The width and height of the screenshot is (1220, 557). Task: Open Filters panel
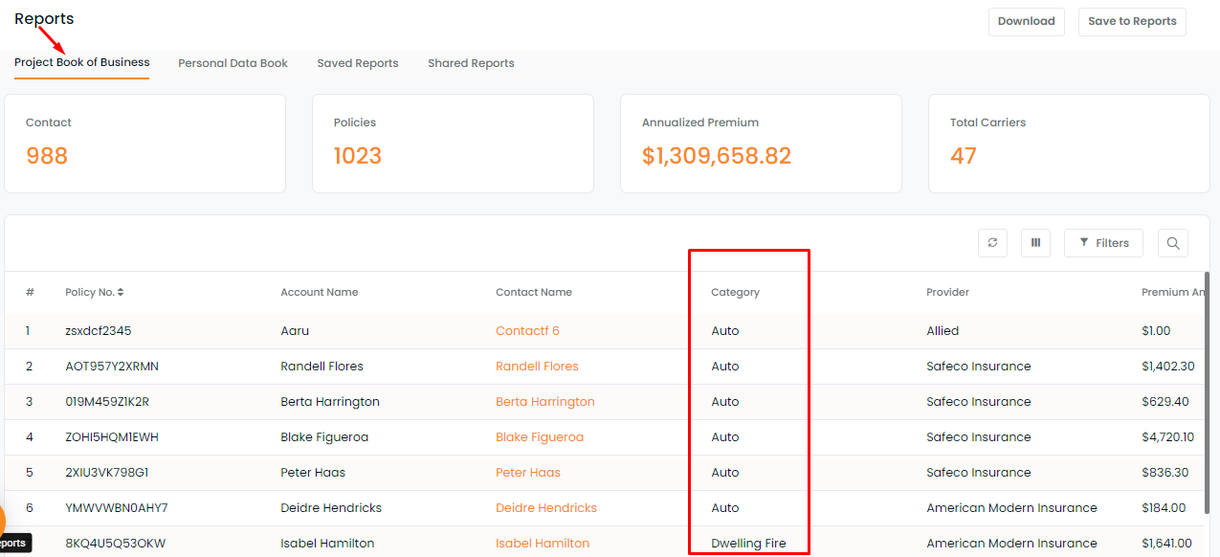point(1103,243)
